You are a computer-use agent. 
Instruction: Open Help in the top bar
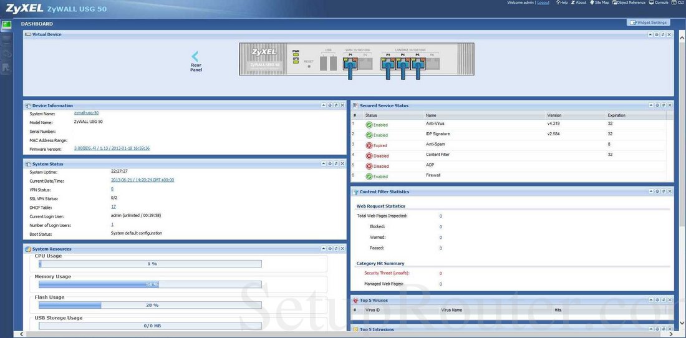[562, 2]
